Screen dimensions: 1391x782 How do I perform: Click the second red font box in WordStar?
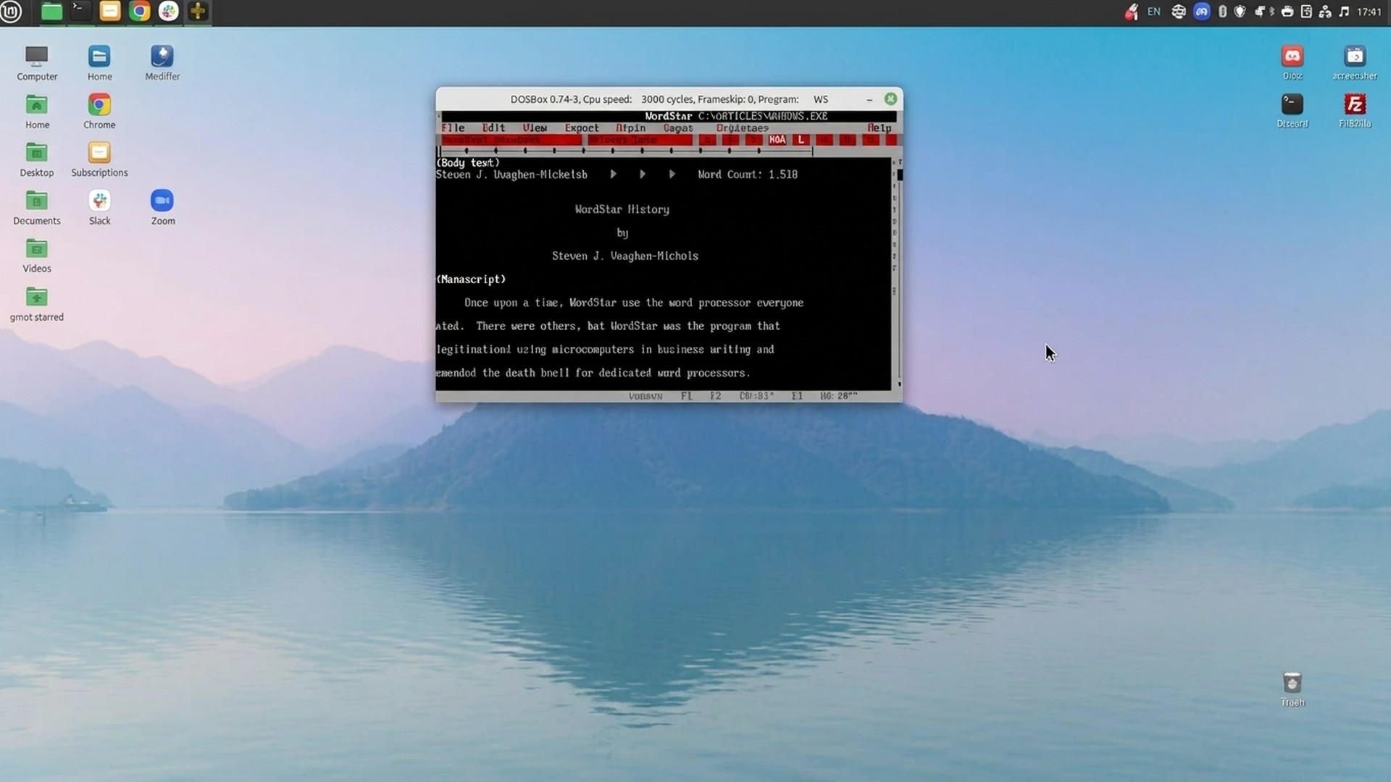(x=640, y=140)
